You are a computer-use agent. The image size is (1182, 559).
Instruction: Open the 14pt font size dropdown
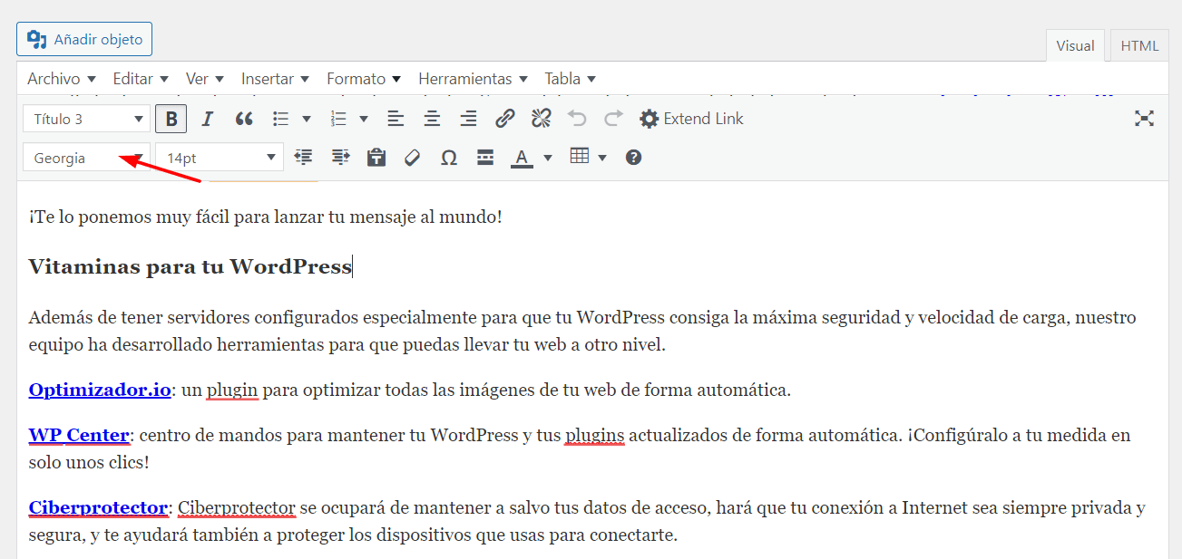click(219, 158)
